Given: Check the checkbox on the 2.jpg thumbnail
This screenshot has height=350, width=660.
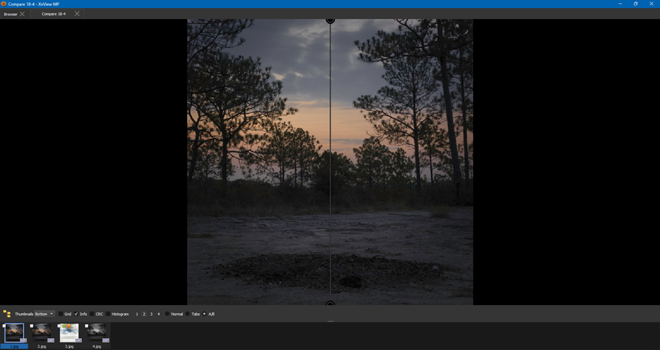Looking at the screenshot, I should click(x=32, y=326).
